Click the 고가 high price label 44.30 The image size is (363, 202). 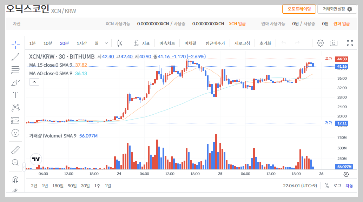(x=342, y=59)
